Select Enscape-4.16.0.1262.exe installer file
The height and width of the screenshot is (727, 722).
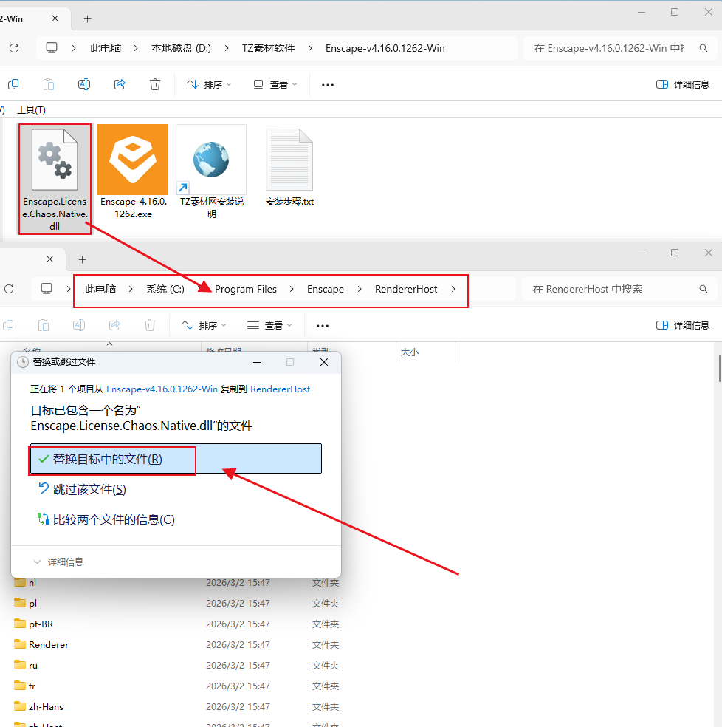click(x=133, y=171)
